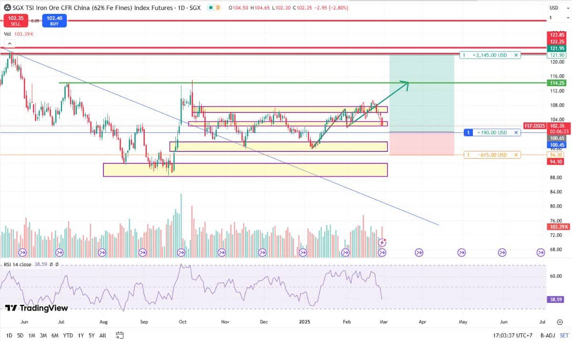Cancel the +190.00 USD position label

[516, 132]
